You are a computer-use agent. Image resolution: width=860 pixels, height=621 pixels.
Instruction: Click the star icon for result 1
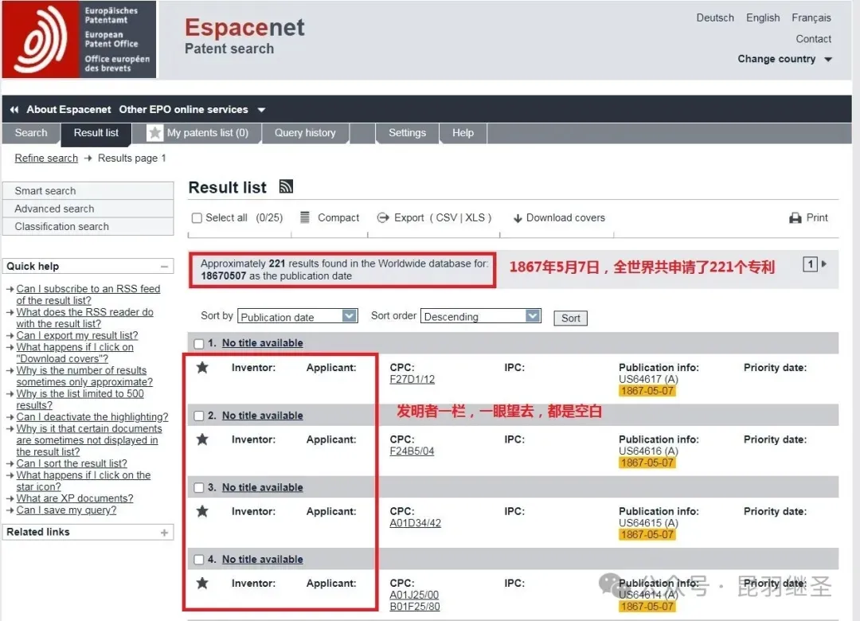point(202,368)
